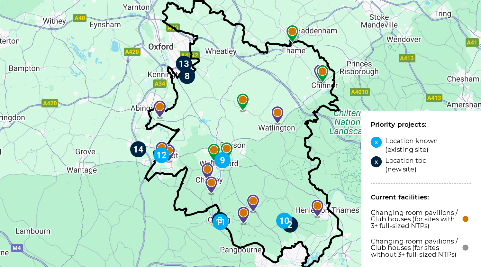This screenshot has width=481, height=267.
Task: Click the standalone green pin west of Watlington
Action: pyautogui.click(x=243, y=102)
